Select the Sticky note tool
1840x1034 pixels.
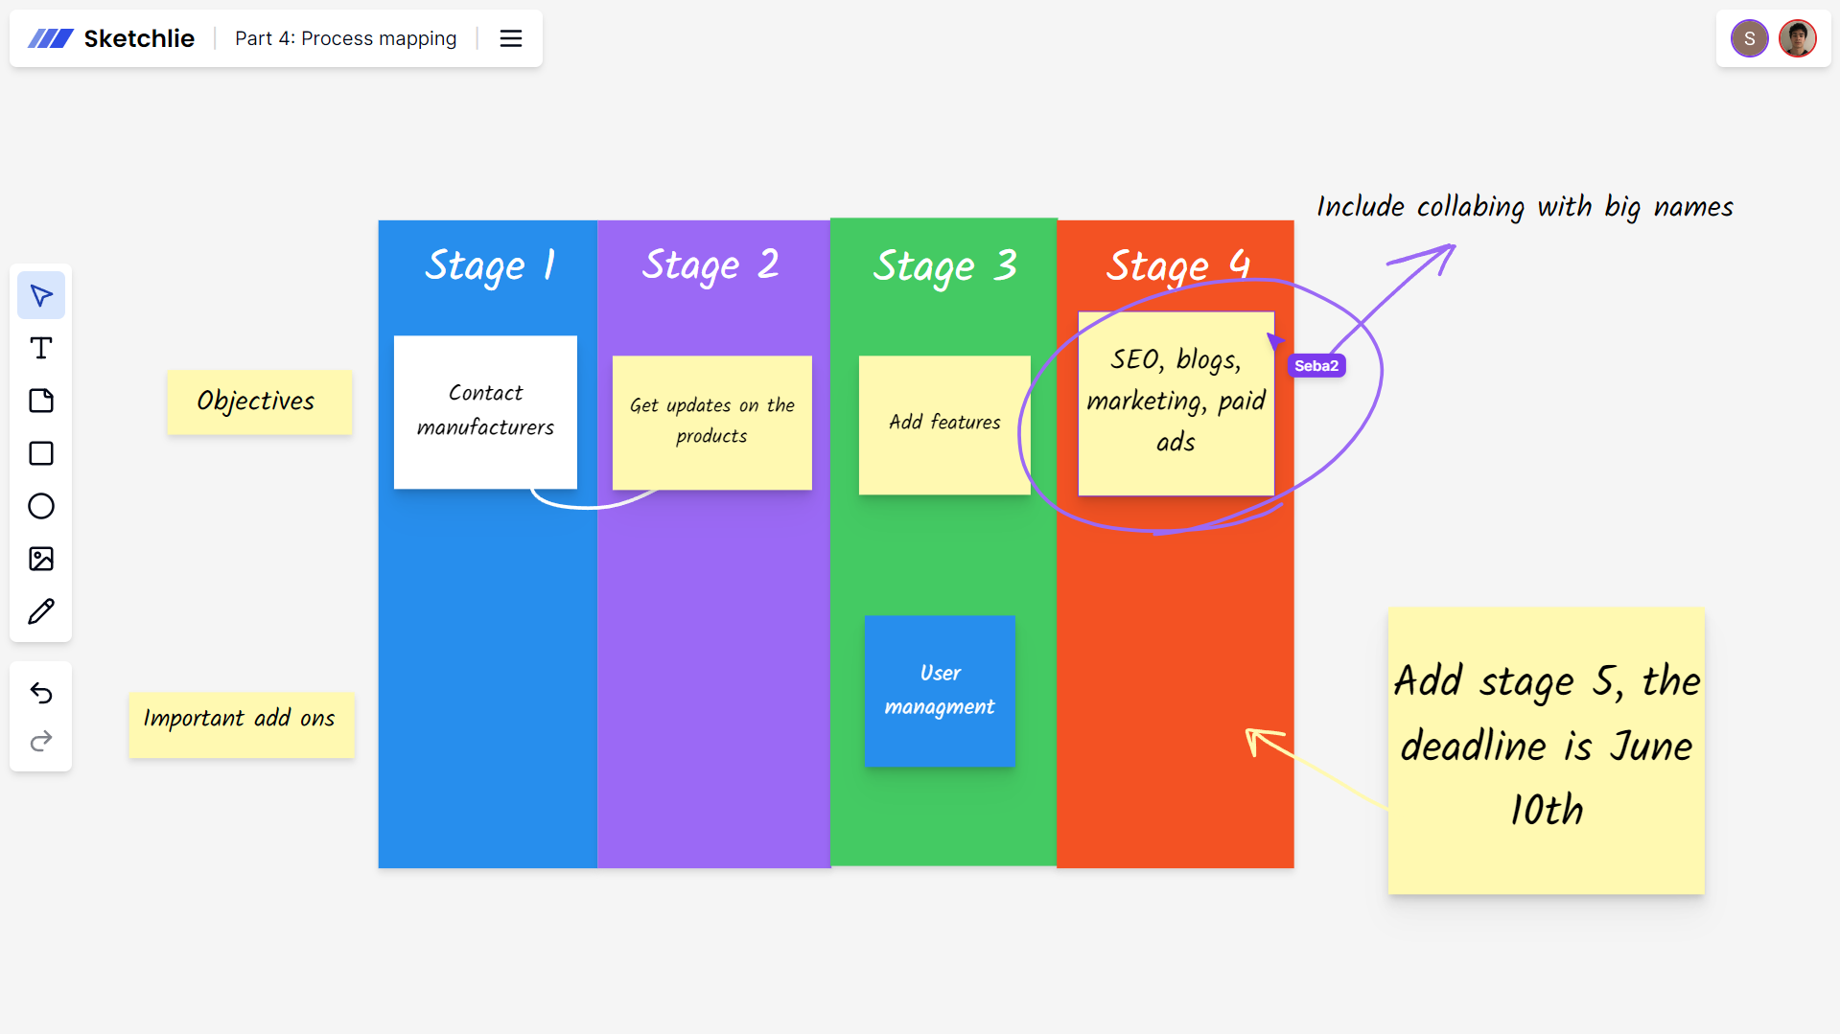(41, 401)
